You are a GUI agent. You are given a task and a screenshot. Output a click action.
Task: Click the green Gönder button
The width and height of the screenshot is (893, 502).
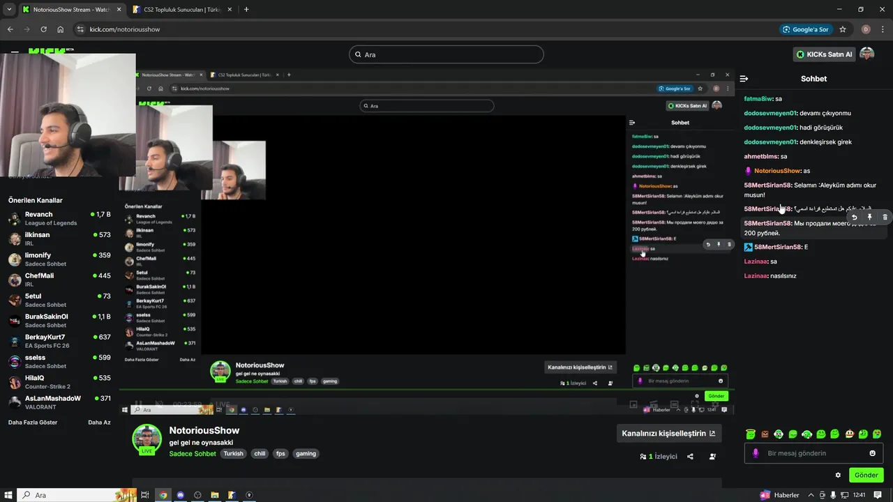tap(866, 476)
